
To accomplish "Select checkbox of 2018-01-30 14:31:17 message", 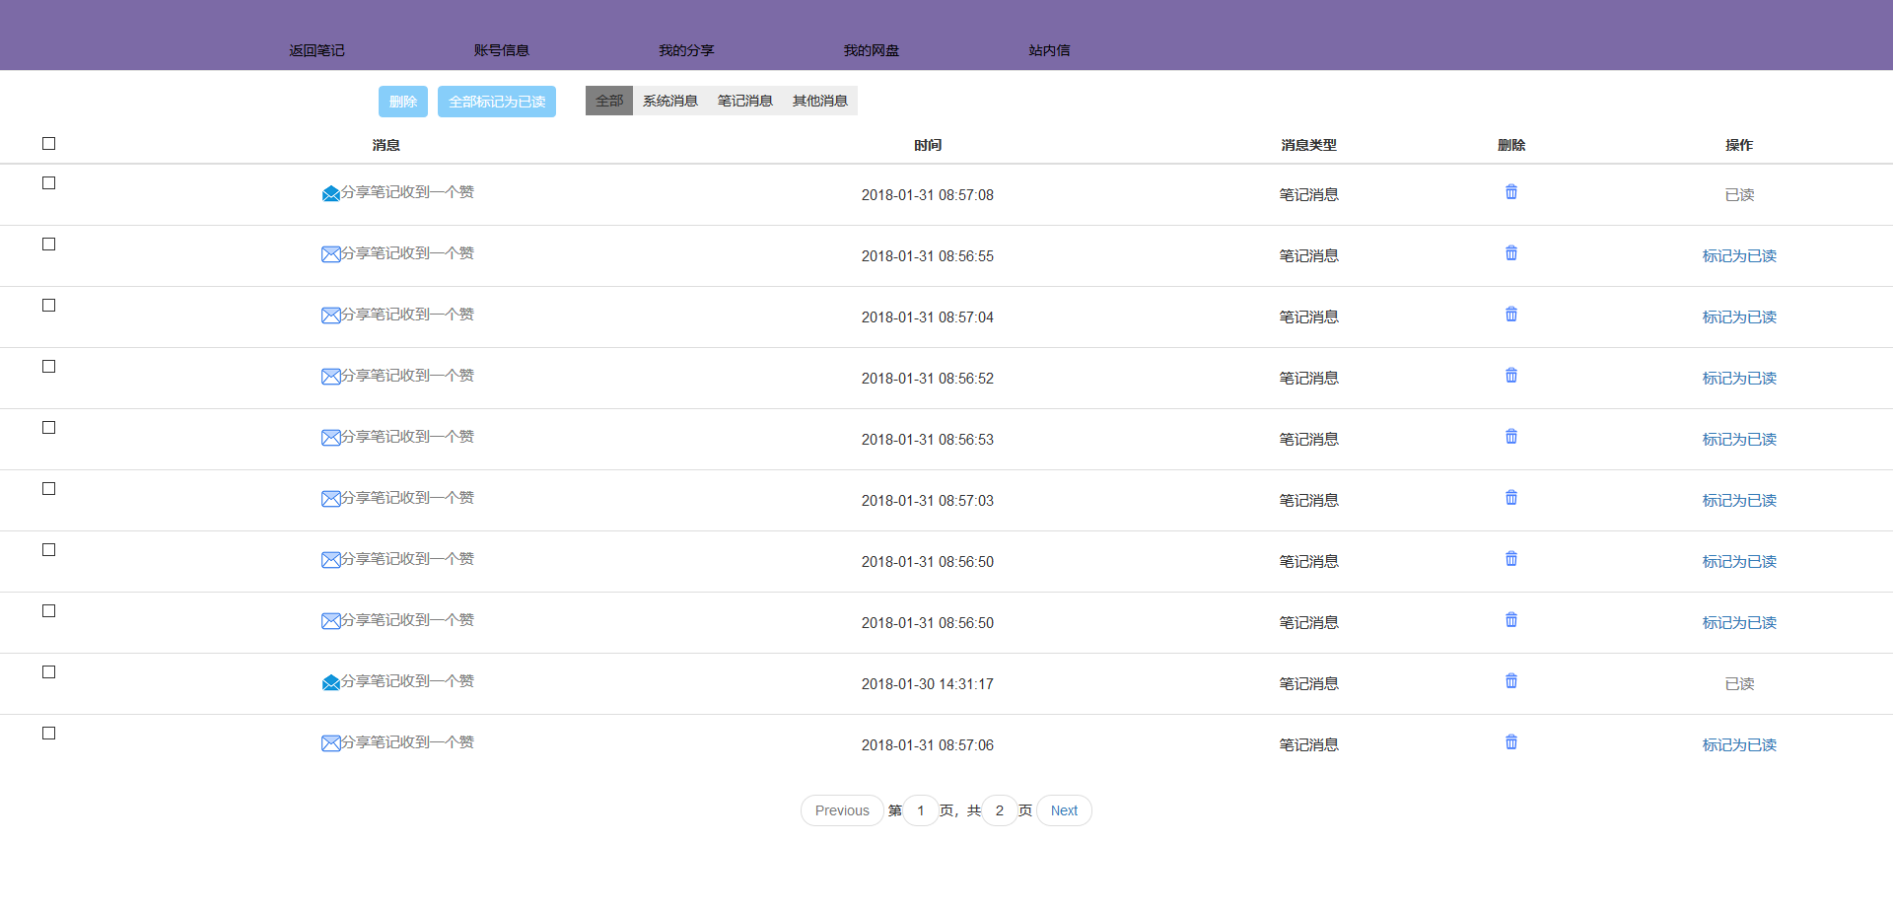I will 48,672.
